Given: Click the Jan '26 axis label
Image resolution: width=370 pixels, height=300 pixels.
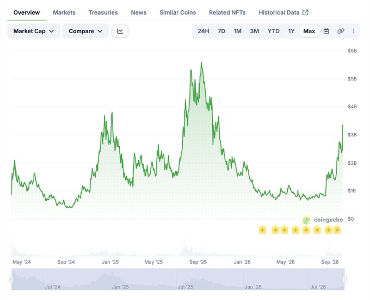Looking at the screenshot, I should [x=242, y=262].
